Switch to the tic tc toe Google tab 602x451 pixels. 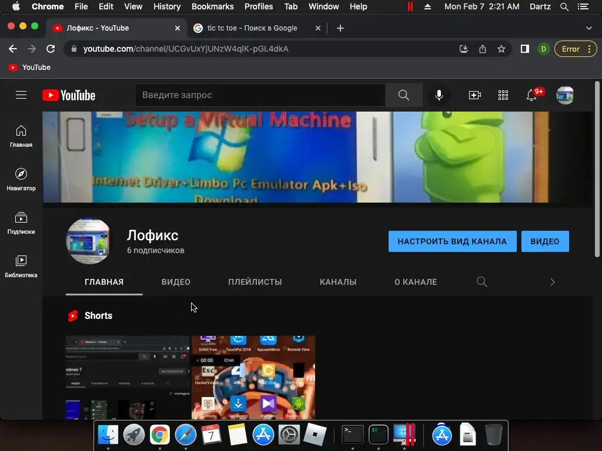[x=252, y=28]
